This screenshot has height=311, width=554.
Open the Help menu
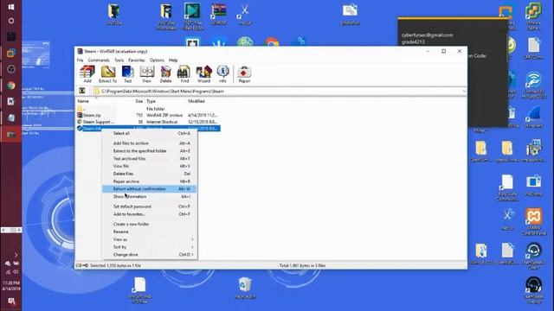tap(173, 60)
